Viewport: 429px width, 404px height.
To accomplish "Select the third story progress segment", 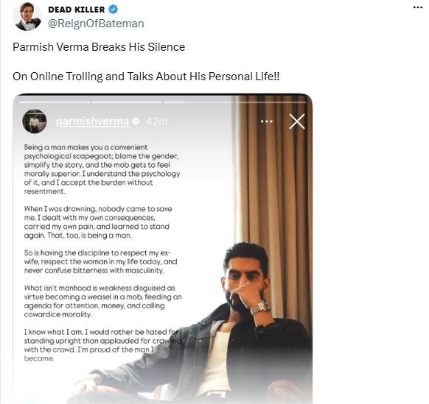I will coord(198,102).
